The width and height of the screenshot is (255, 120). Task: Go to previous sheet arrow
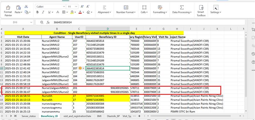6,116
